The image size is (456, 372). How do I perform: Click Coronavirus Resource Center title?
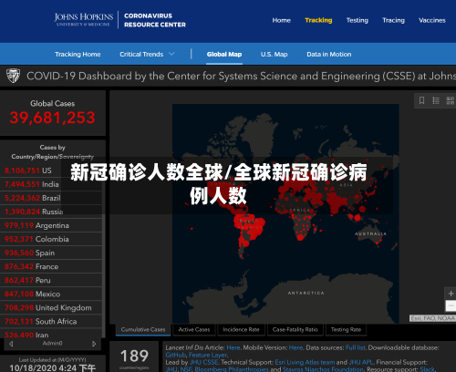[x=155, y=20]
